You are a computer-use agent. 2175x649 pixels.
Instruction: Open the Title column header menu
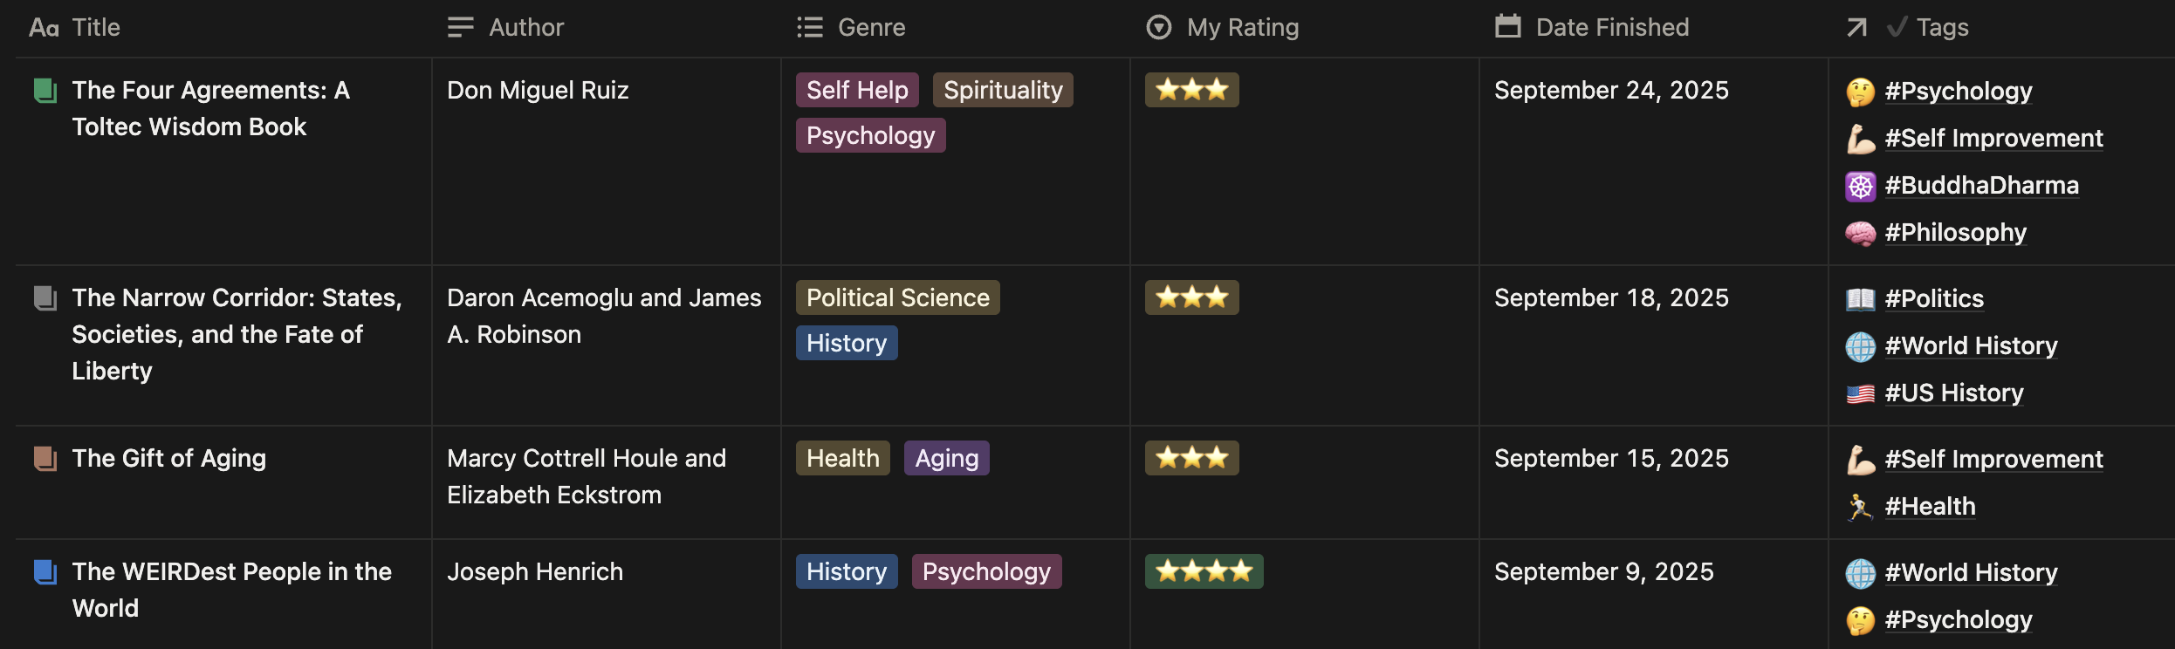click(x=94, y=28)
